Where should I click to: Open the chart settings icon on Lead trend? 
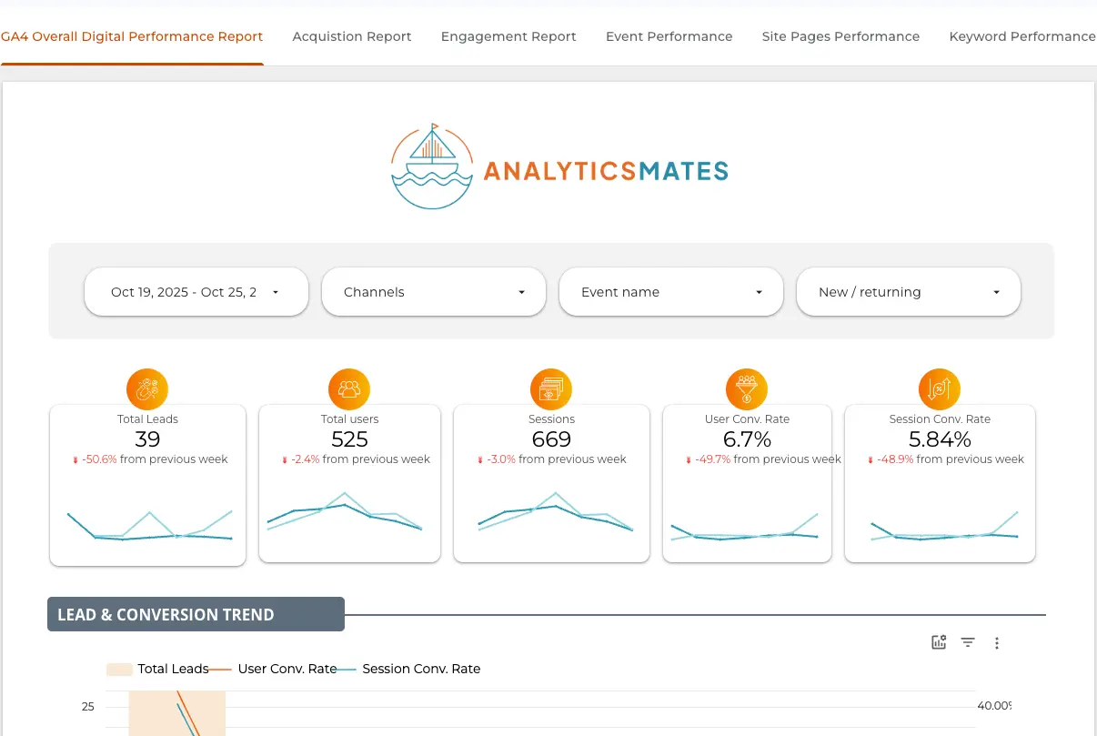[x=939, y=642]
